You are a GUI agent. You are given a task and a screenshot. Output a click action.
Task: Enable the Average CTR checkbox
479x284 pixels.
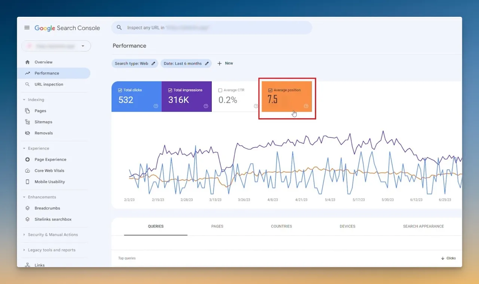(x=220, y=90)
